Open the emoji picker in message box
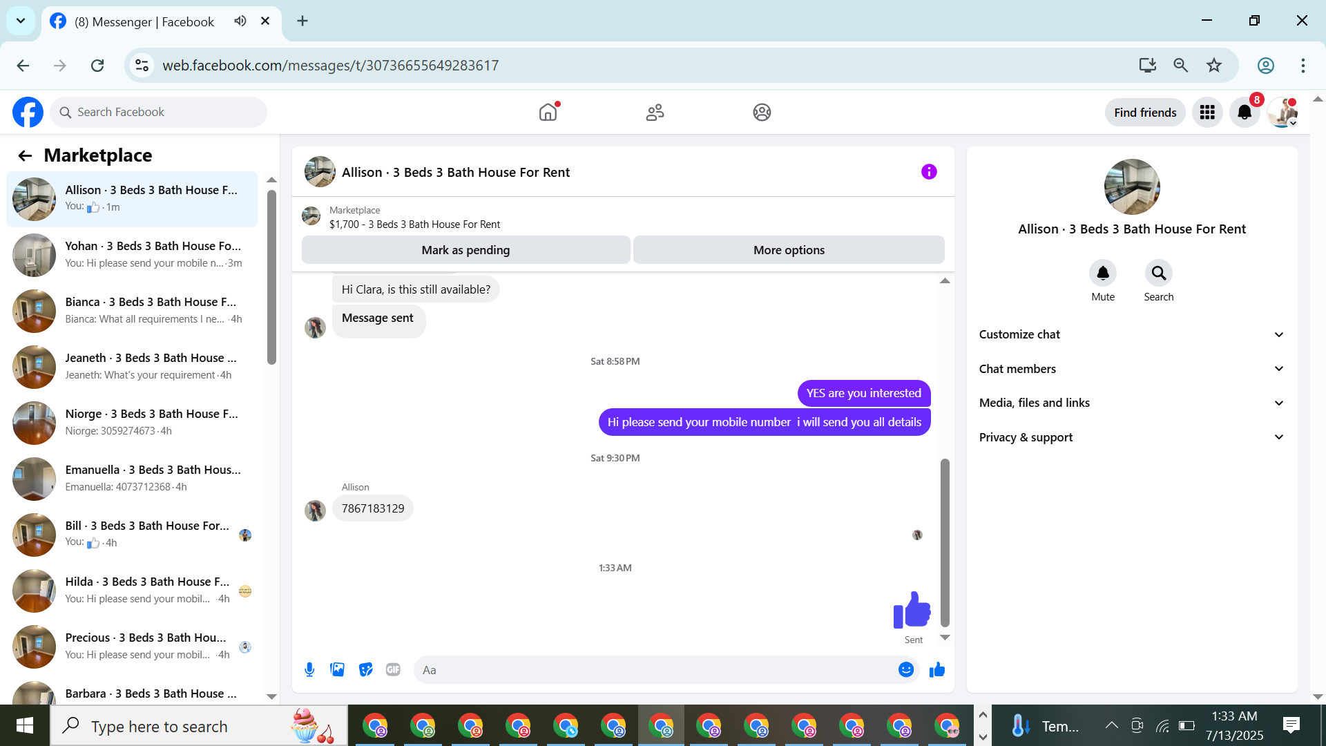Screen dimensions: 1326x746 click(x=906, y=669)
